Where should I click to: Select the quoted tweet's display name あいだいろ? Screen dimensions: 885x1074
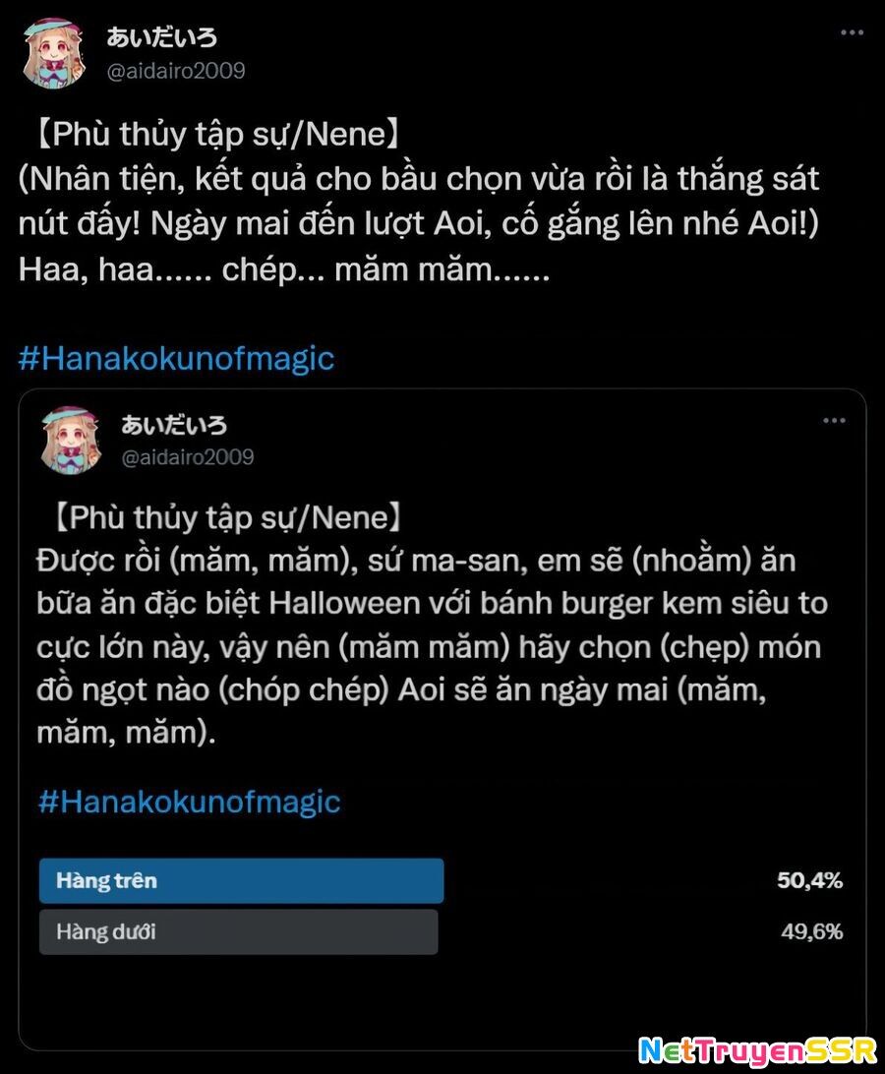tap(175, 425)
